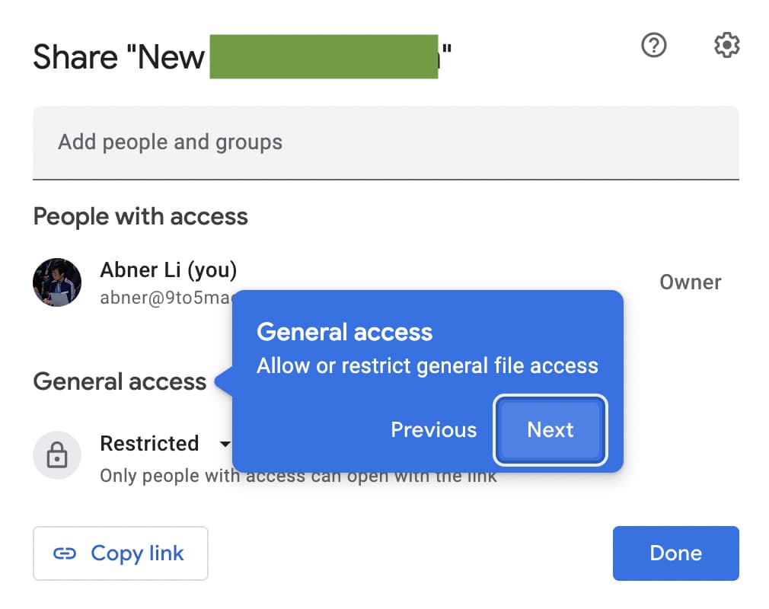Select the name Abner Li (you)
769x609 pixels.
[168, 269]
